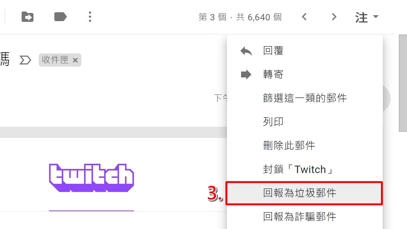
Task: Select 回報為垃圾郵件 menu item
Action: tap(305, 193)
